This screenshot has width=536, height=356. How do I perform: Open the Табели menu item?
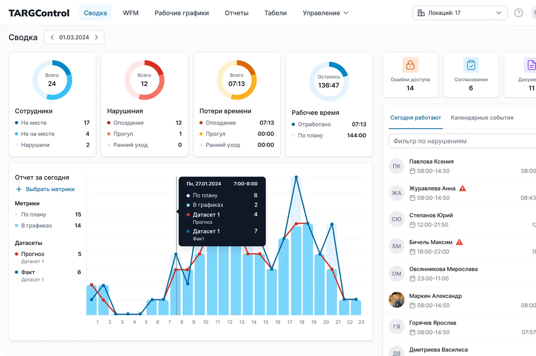pyautogui.click(x=275, y=13)
